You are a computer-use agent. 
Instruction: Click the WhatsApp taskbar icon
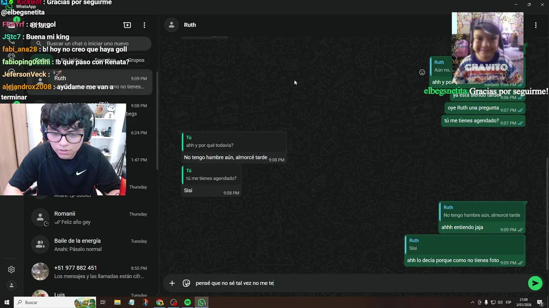(202, 302)
